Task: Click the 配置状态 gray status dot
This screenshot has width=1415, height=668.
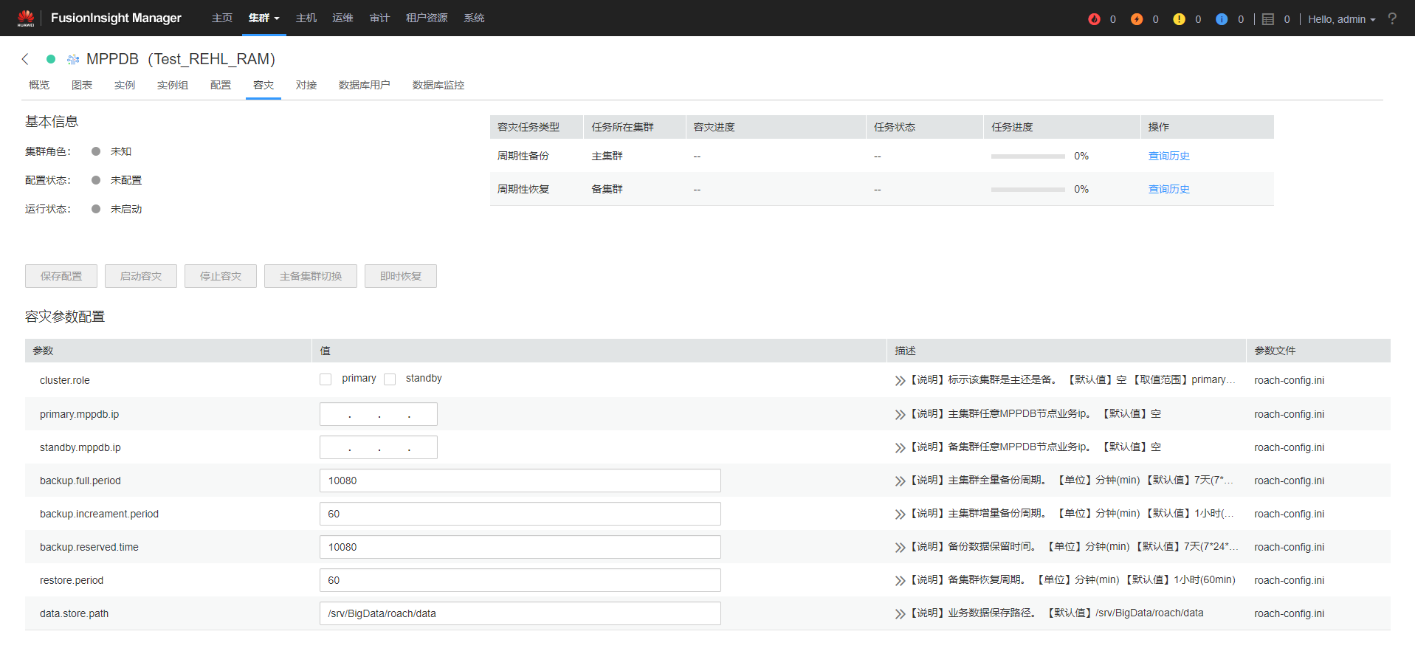Action: point(96,180)
